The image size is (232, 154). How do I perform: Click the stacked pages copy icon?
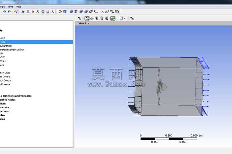[117, 12]
